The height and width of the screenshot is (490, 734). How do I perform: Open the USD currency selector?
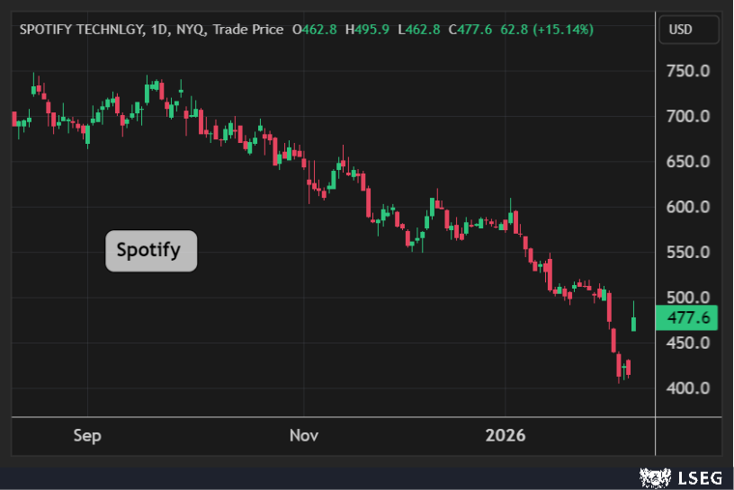click(681, 30)
